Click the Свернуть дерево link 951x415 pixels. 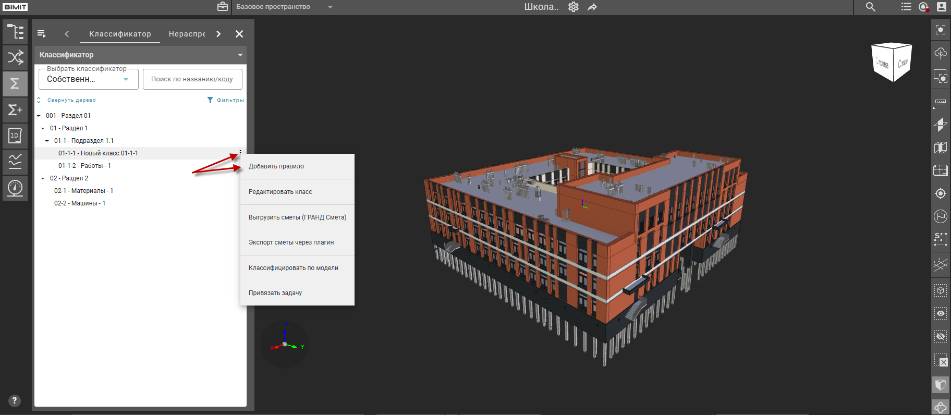pos(71,100)
